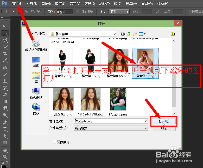Image resolution: width=203 pixels, height=168 pixels.
Task: Open the favorites icon in Open dialog
Action: tap(173, 34)
